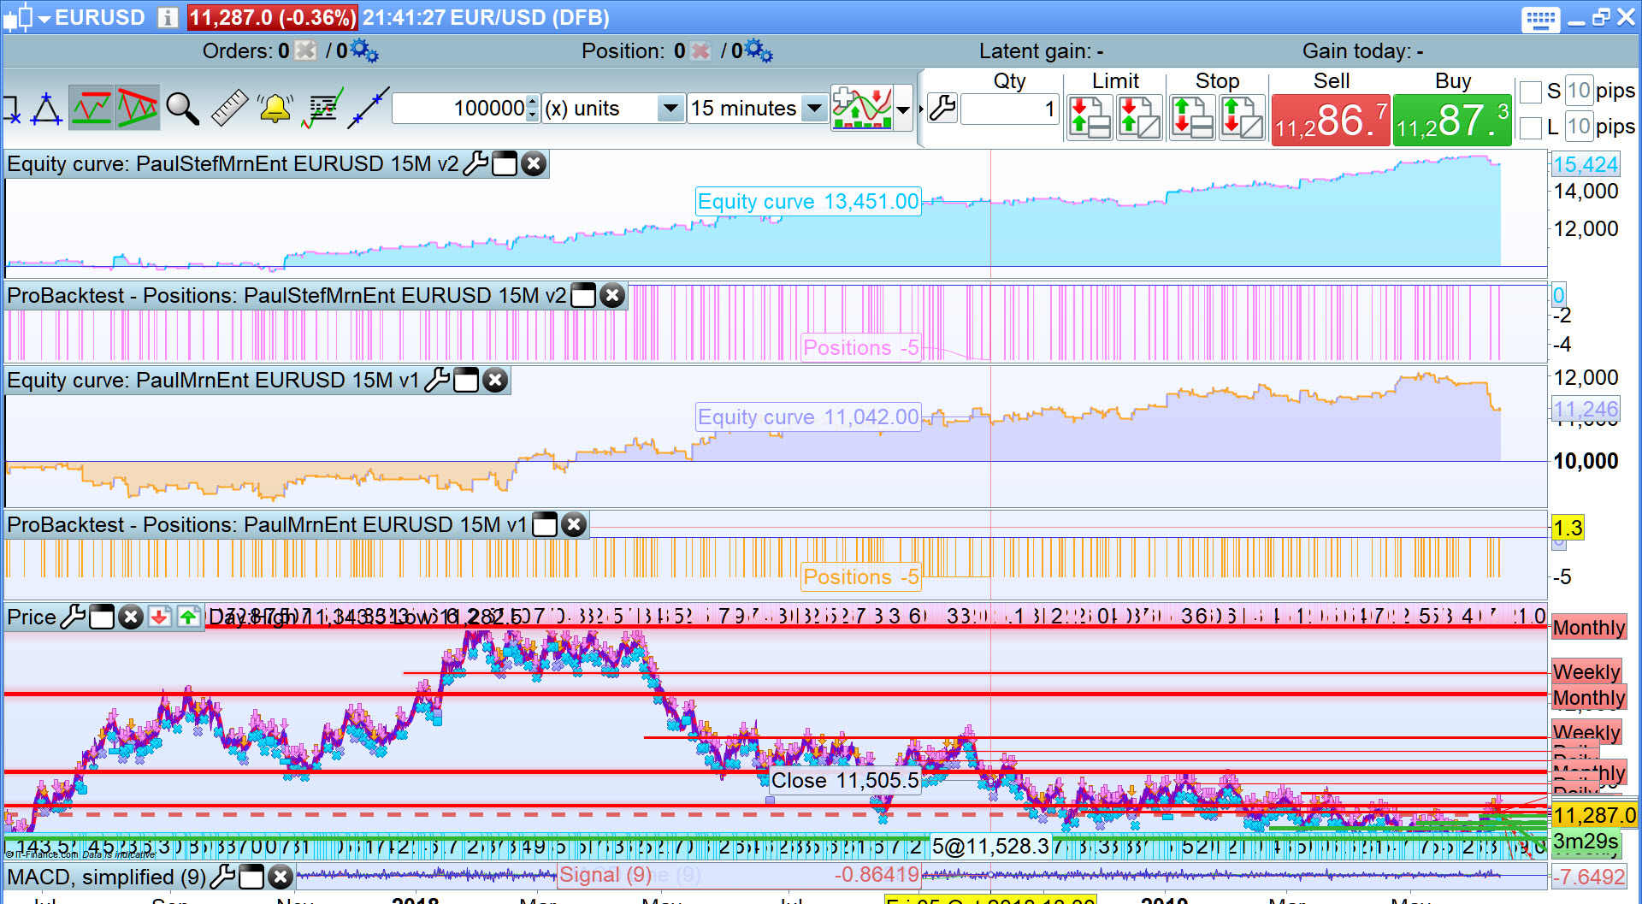This screenshot has width=1642, height=904.
Task: Enable the S stop pips checkbox
Action: pyautogui.click(x=1531, y=92)
